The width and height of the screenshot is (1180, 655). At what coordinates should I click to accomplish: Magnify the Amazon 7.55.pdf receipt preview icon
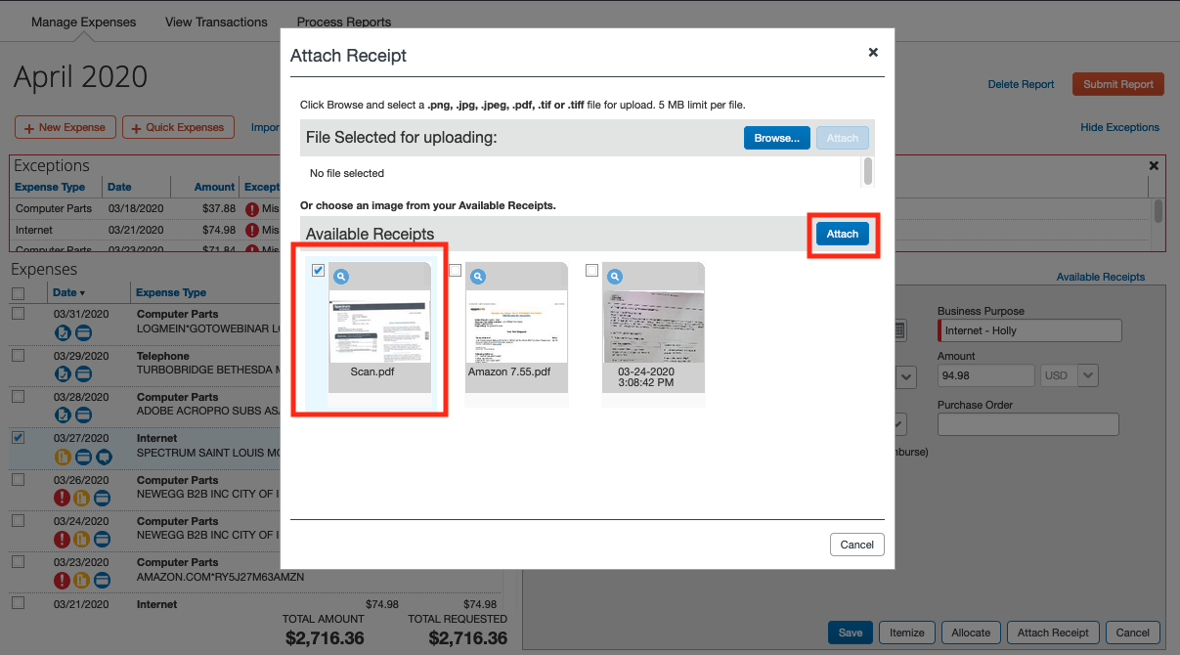tap(478, 277)
